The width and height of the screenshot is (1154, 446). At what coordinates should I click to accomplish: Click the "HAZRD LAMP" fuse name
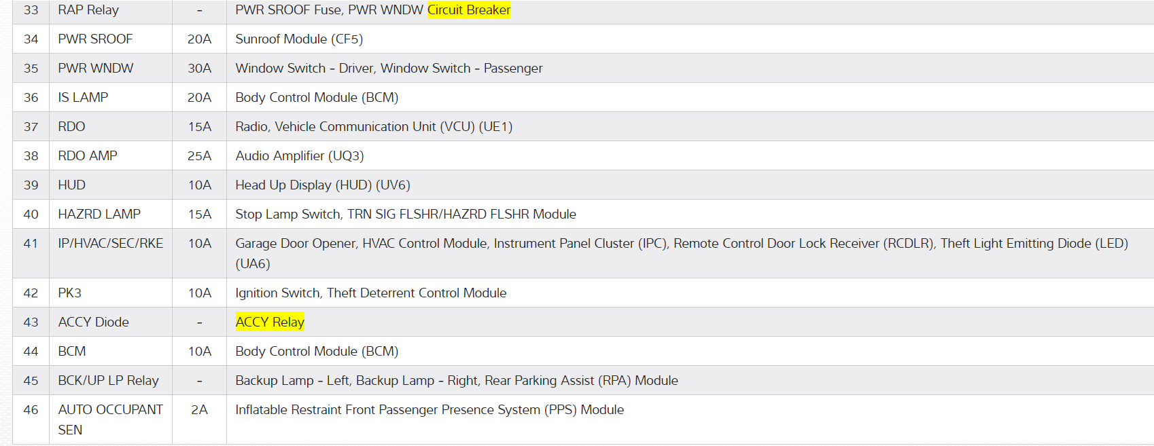[x=99, y=215]
